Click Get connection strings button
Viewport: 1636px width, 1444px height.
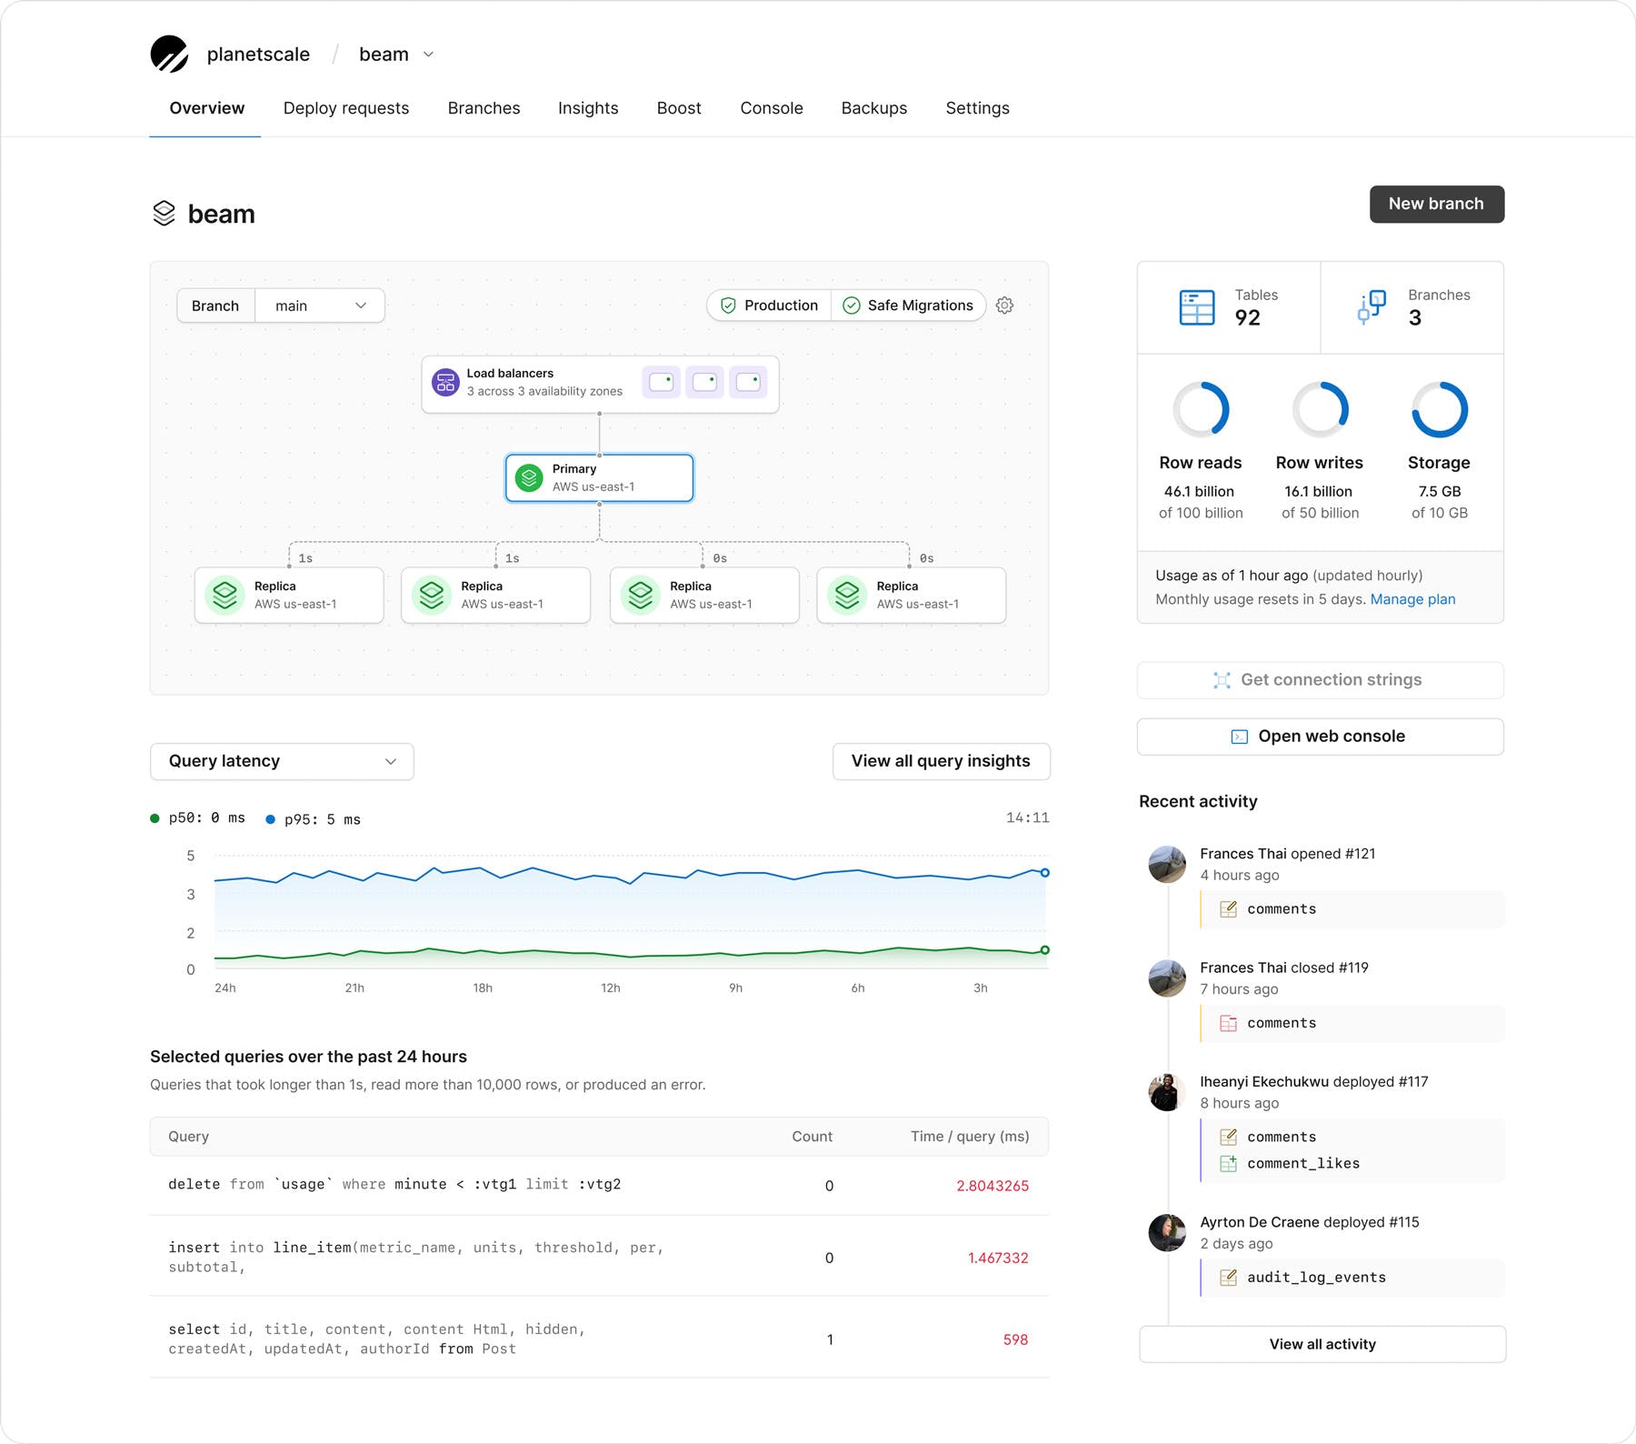coord(1320,680)
